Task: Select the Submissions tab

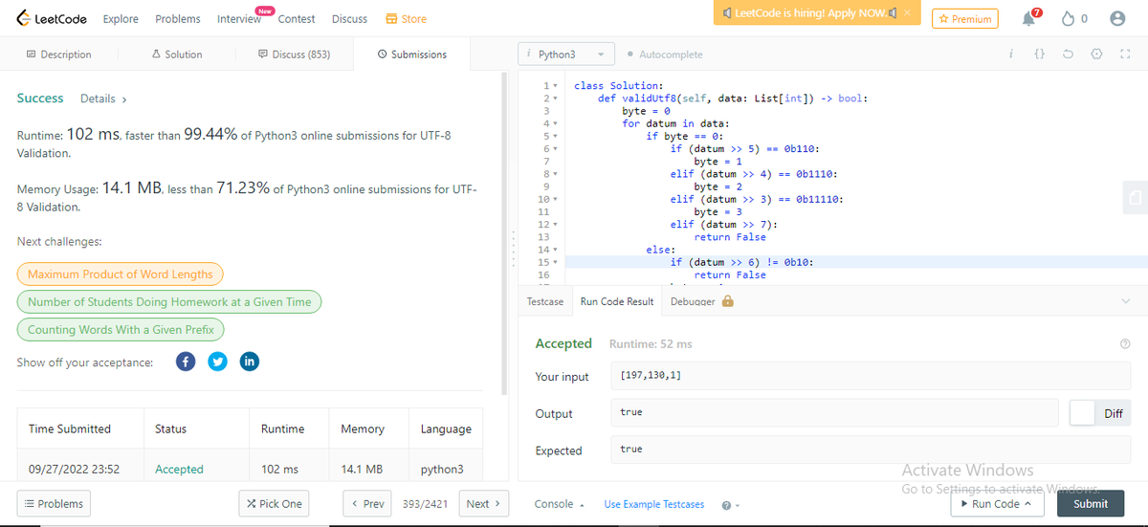Action: 411,55
